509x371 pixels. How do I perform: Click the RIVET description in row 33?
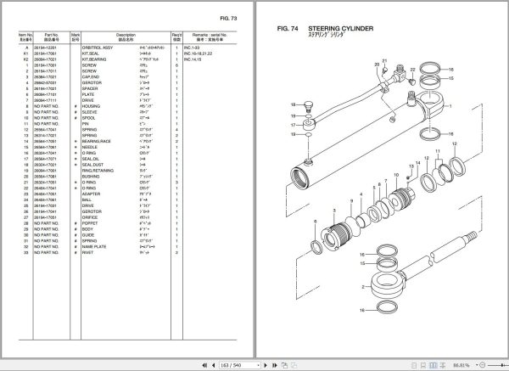[x=87, y=252]
